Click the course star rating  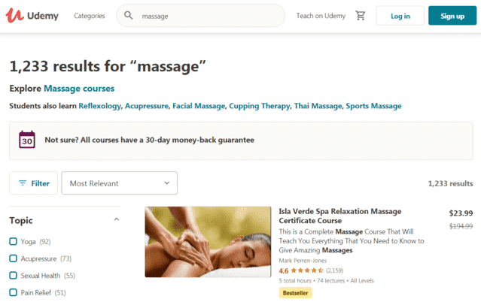pos(307,270)
